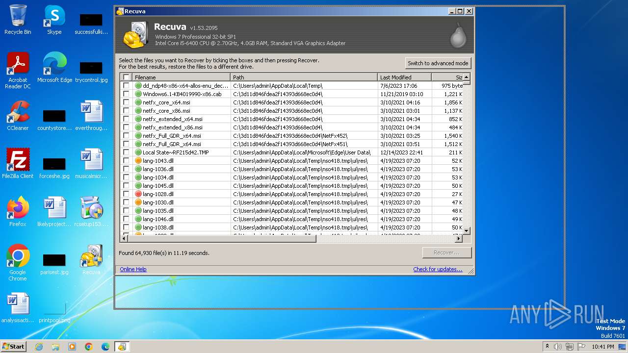Open Acrobat Reader DC shortcut
The image size is (628, 353).
18,71
